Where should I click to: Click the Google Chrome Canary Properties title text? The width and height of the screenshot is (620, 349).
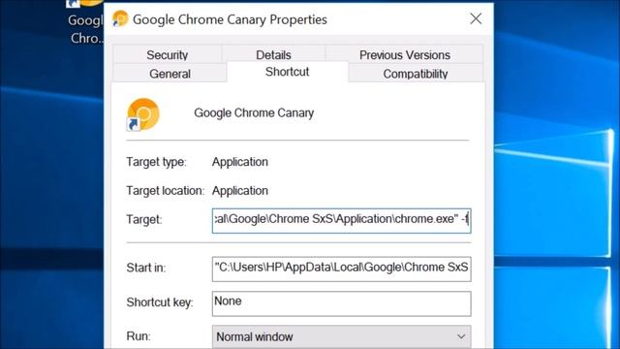230,19
